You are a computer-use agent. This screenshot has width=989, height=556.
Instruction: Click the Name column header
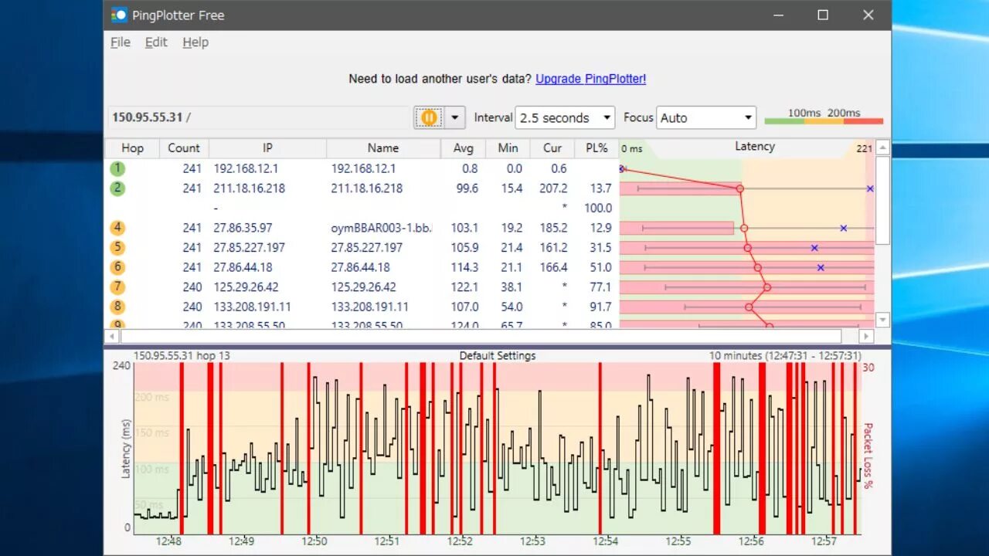pyautogui.click(x=383, y=148)
